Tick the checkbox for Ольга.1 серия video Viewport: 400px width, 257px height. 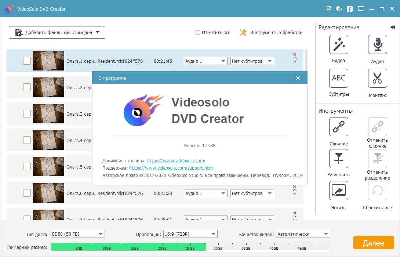[27, 61]
